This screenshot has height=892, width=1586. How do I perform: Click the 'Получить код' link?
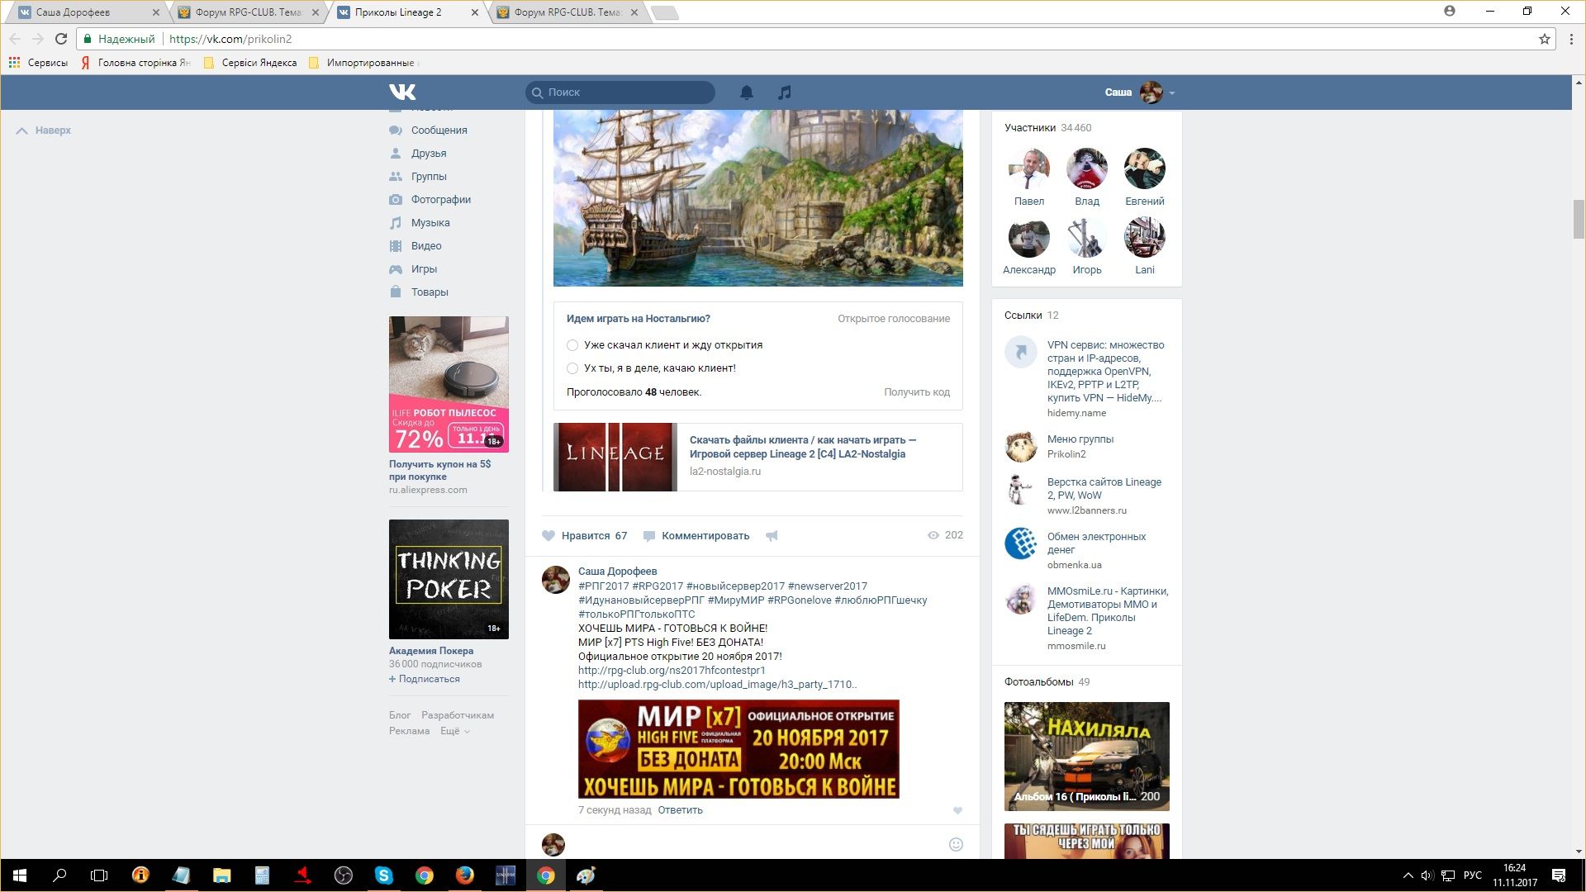coord(916,392)
